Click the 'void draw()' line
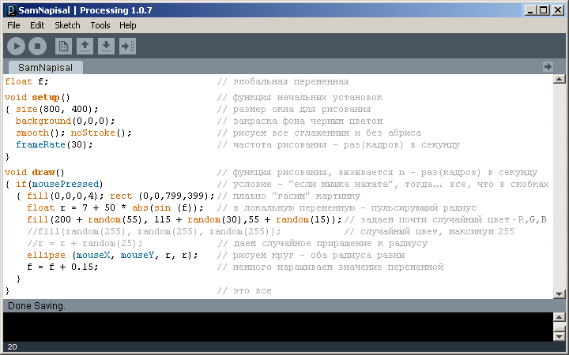This screenshot has width=569, height=355. point(35,173)
